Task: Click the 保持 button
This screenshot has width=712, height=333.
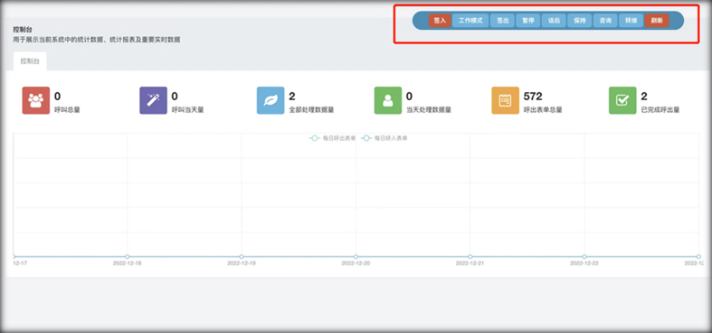Action: tap(580, 21)
